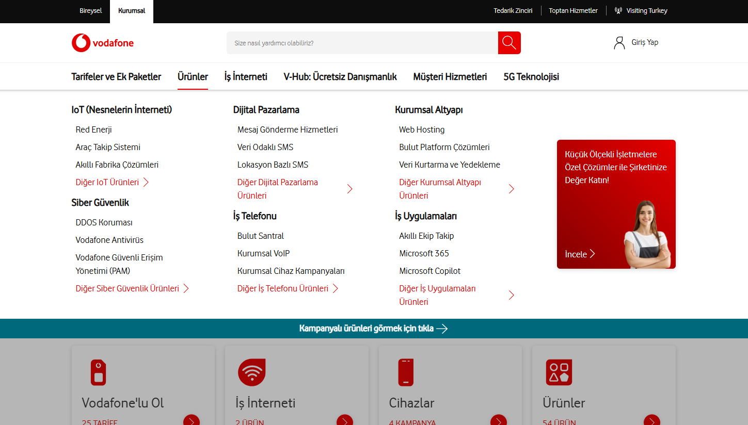Click the site search input field
This screenshot has height=425, width=748.
click(361, 43)
